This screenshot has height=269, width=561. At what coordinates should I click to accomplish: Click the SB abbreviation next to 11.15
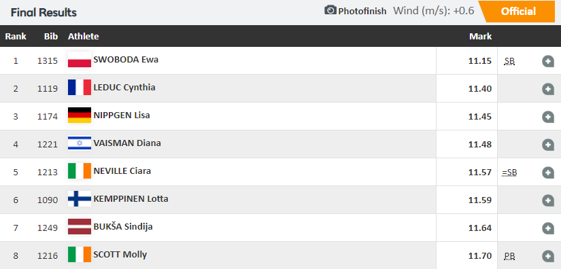click(509, 61)
